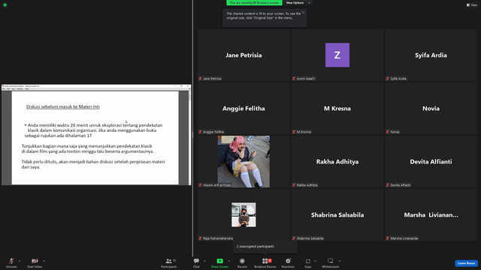Expand chat options arrow beside Chat

click(x=204, y=261)
